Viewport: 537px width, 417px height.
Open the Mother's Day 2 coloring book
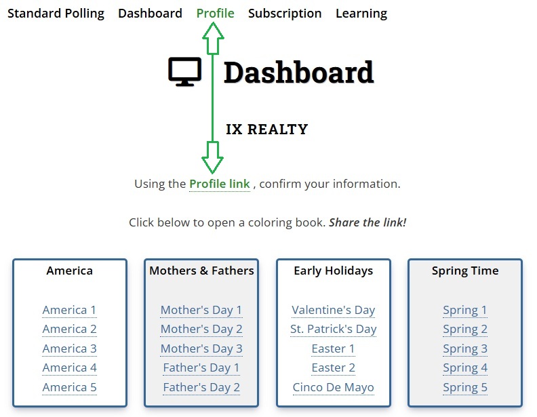click(x=201, y=329)
